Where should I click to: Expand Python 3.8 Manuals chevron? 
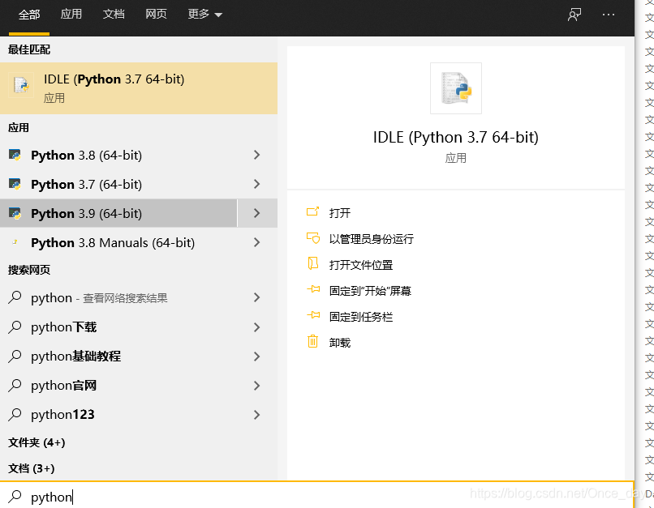point(257,242)
